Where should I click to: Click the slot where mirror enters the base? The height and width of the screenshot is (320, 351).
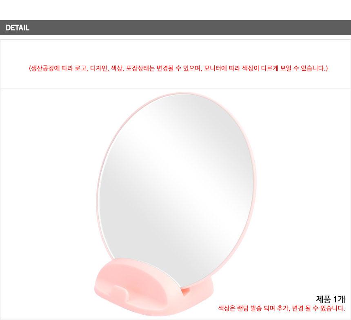pyautogui.click(x=185, y=291)
